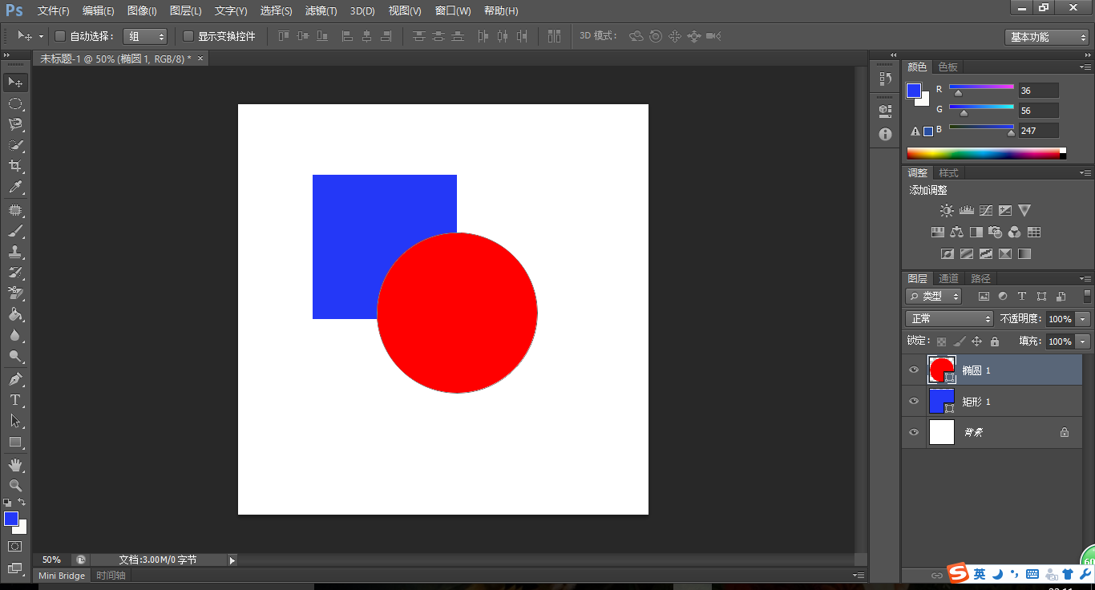
Task: Click the 椭圆 1 layer thumbnail
Action: click(942, 370)
